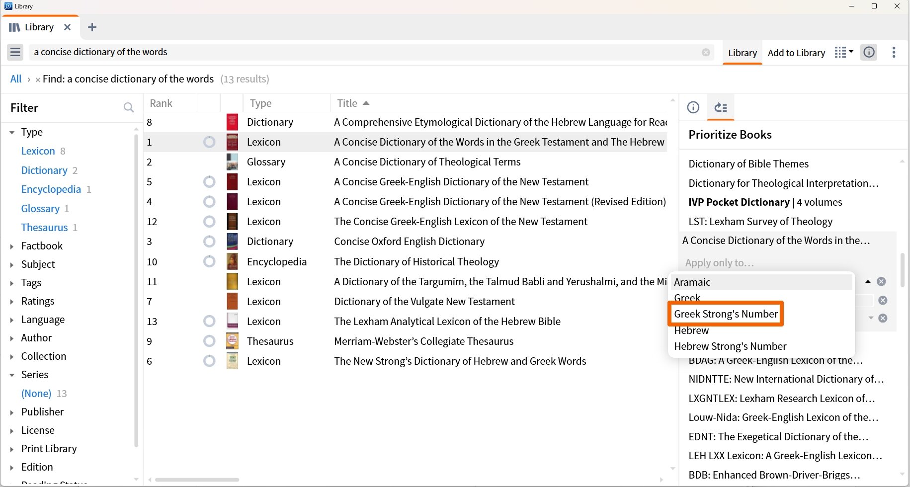Clear the library search text
Image resolution: width=910 pixels, height=487 pixels.
point(706,53)
